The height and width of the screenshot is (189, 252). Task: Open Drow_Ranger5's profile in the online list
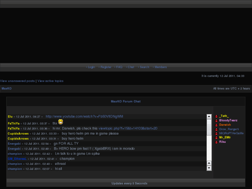coord(229,129)
